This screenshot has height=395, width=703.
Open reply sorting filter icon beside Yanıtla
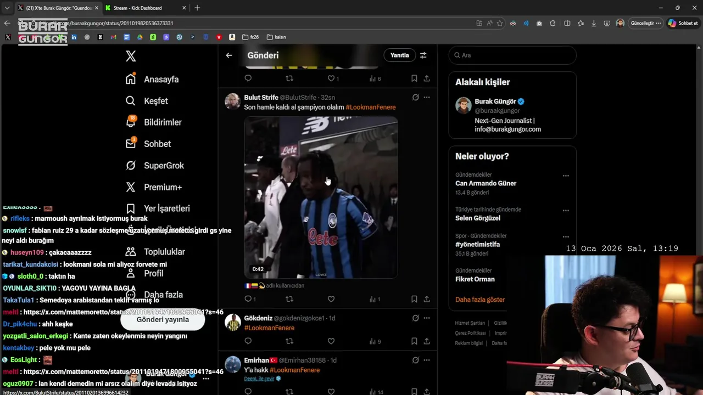[423, 55]
